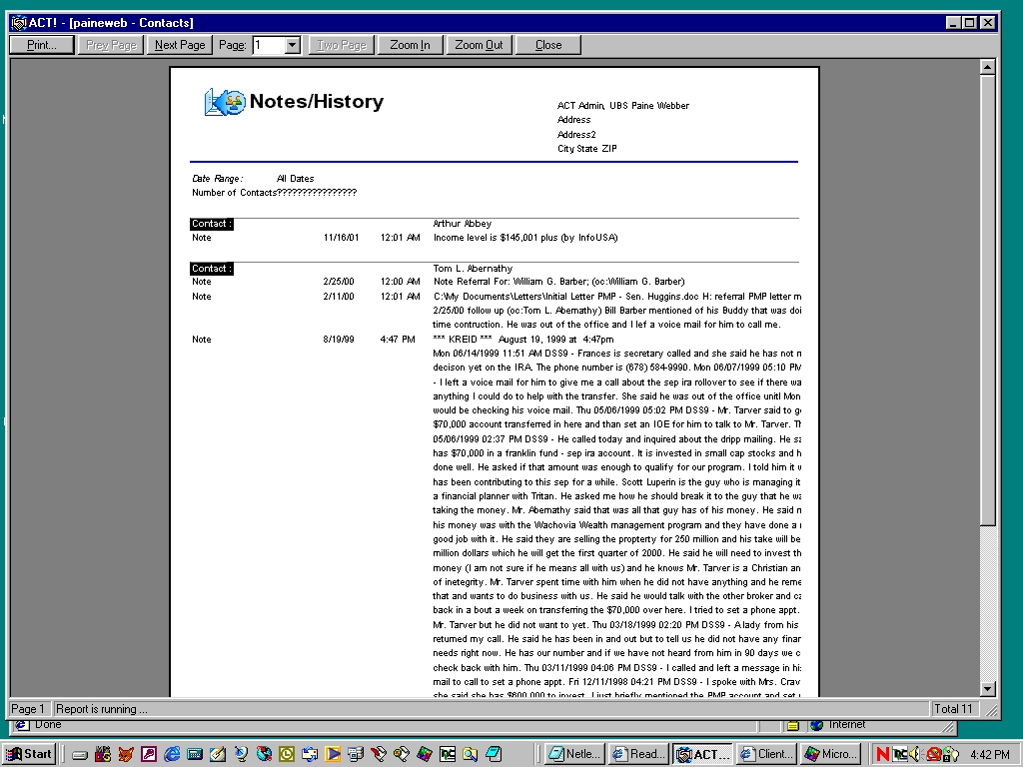Click Done status in the browser window behind
1023x767 pixels.
[x=48, y=725]
